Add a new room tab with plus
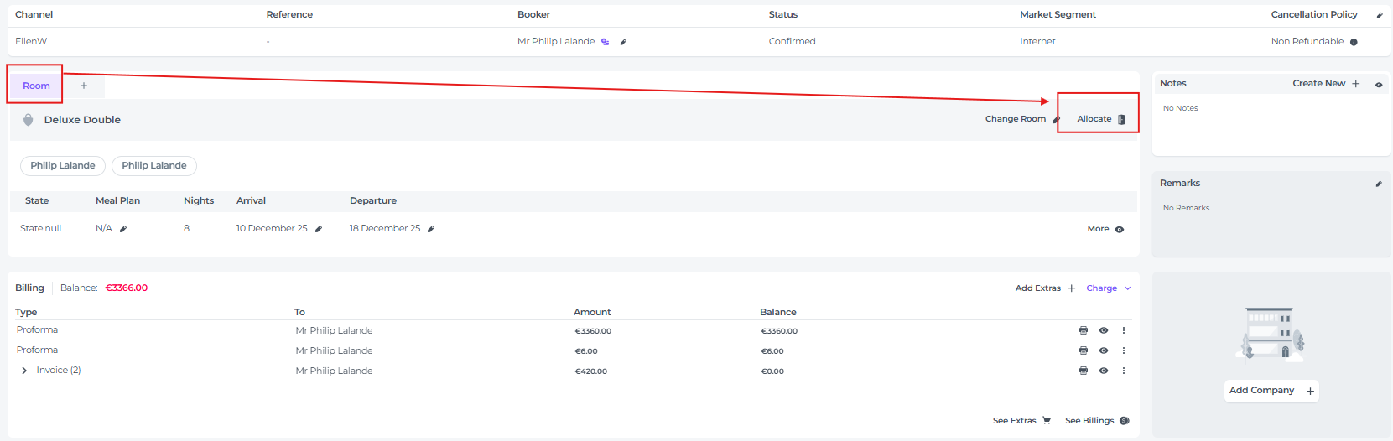The height and width of the screenshot is (441, 1393). click(84, 86)
